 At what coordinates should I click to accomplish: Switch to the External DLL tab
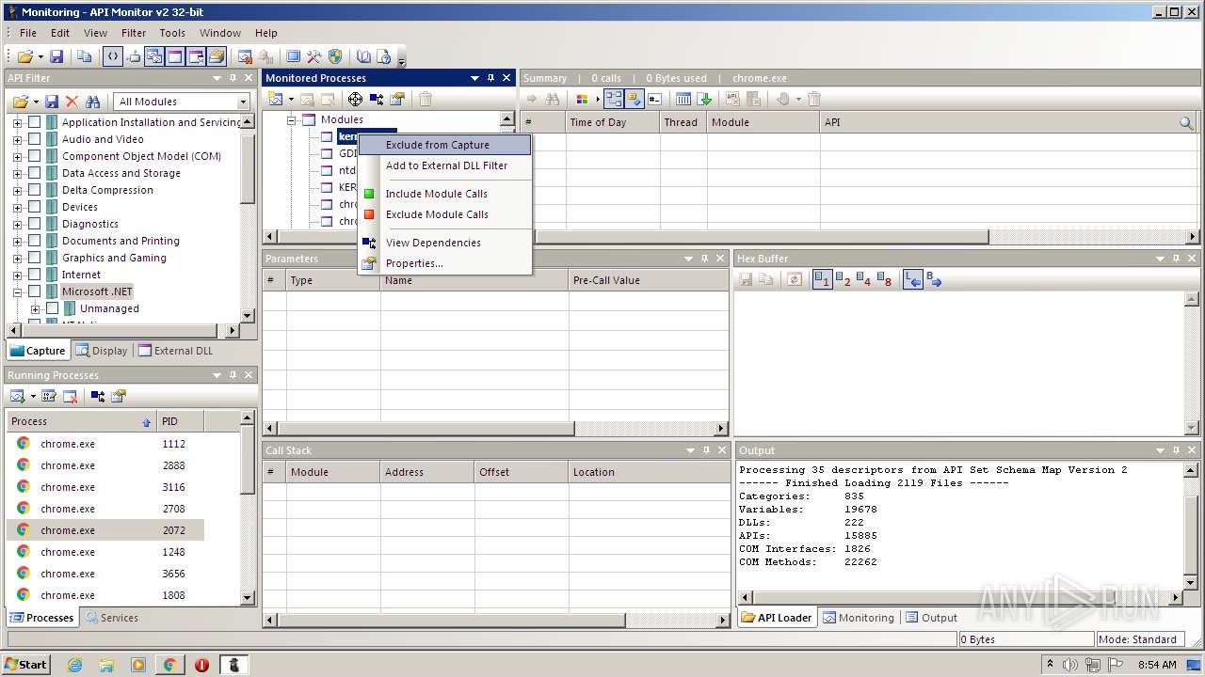click(176, 351)
